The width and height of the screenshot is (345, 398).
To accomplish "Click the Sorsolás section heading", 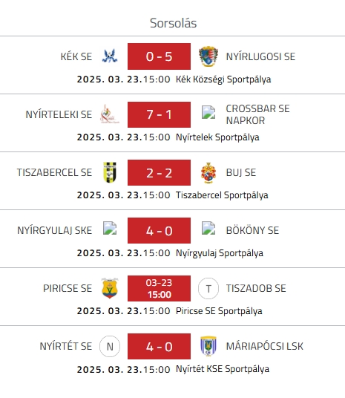I will (174, 23).
